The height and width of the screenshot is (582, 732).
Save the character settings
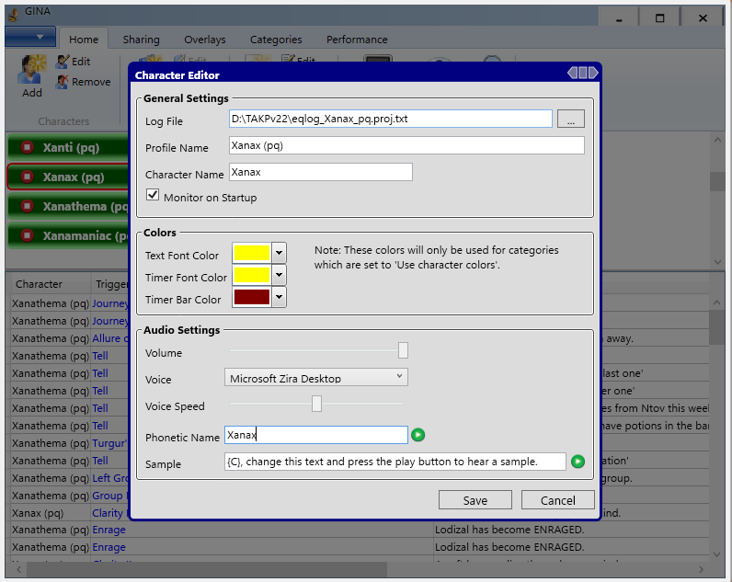(475, 500)
